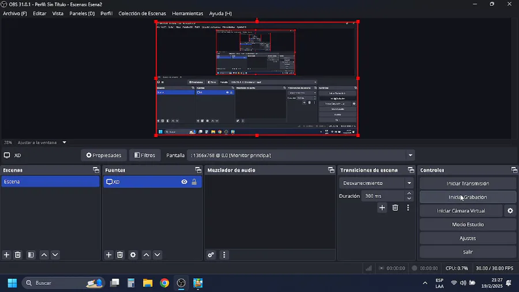Open the Ayuda menu
This screenshot has height=292, width=519.
[x=220, y=14]
